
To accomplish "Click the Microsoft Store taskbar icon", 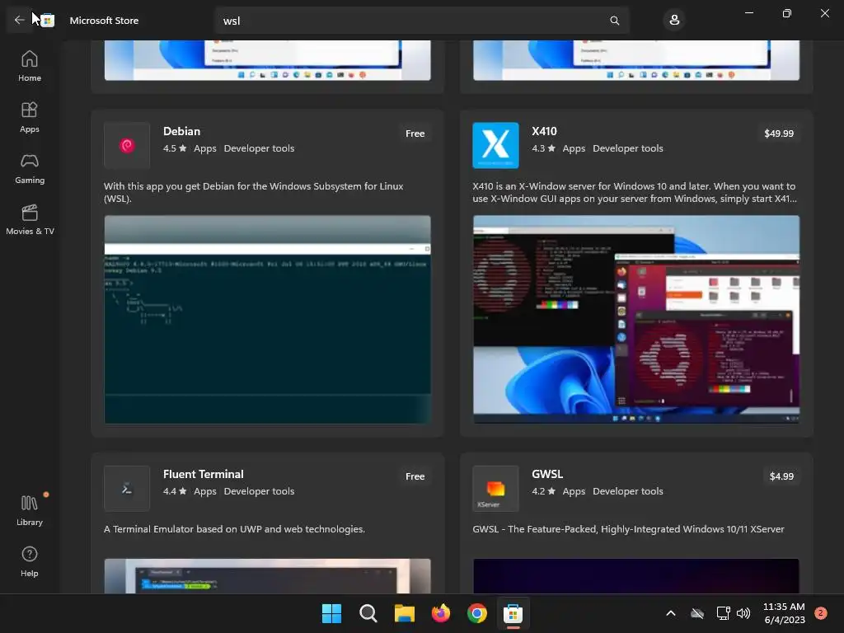I will pos(513,613).
